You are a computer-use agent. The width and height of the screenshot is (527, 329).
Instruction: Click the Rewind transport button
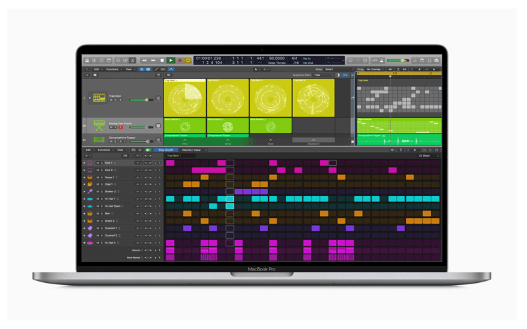146,60
